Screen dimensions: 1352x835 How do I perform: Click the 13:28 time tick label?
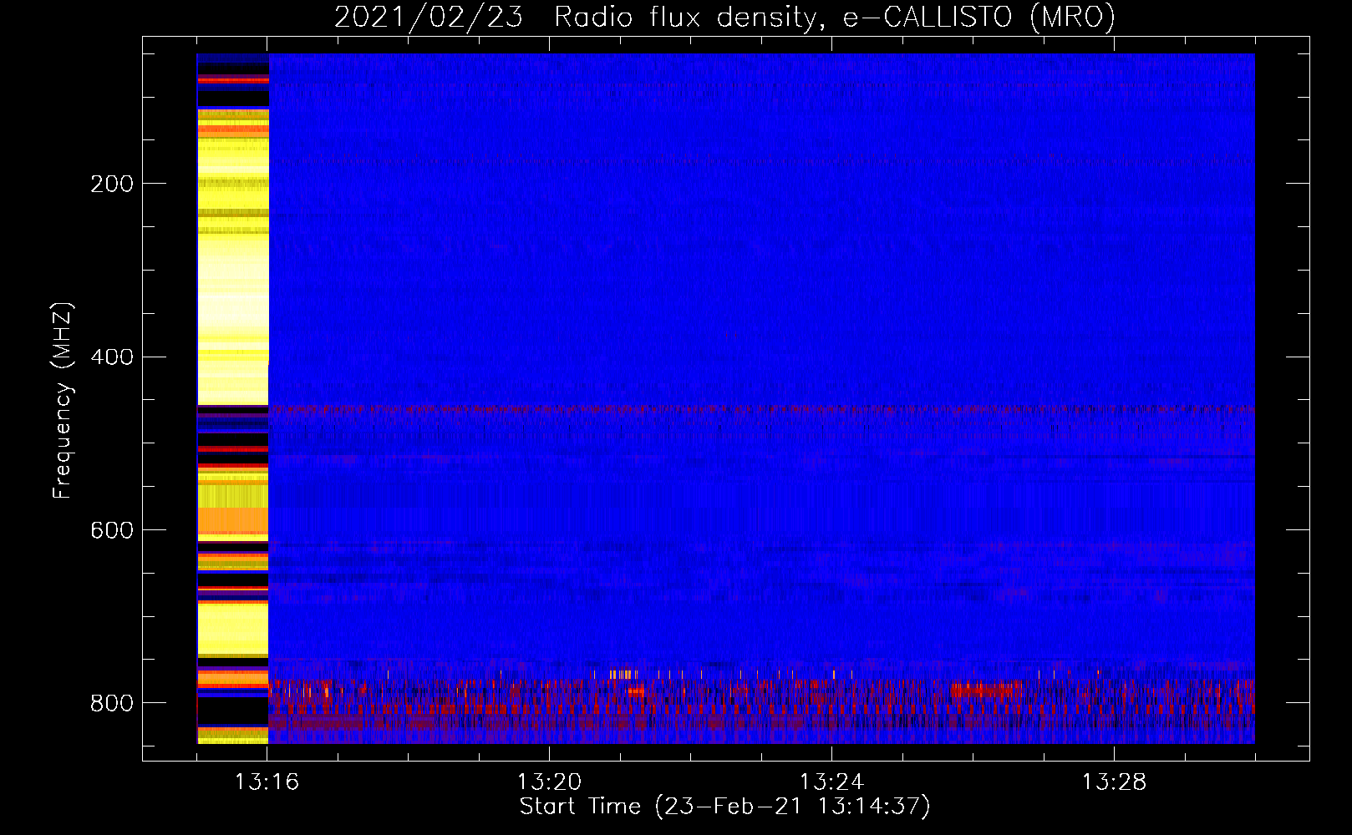[x=1115, y=782]
